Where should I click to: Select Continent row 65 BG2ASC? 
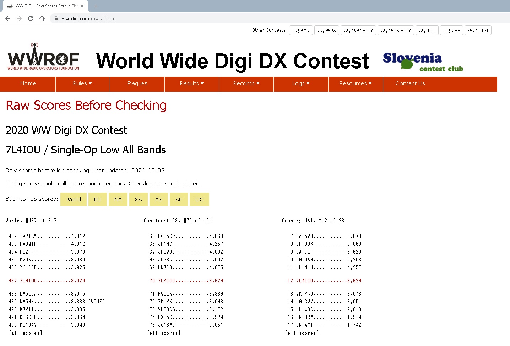[186, 236]
